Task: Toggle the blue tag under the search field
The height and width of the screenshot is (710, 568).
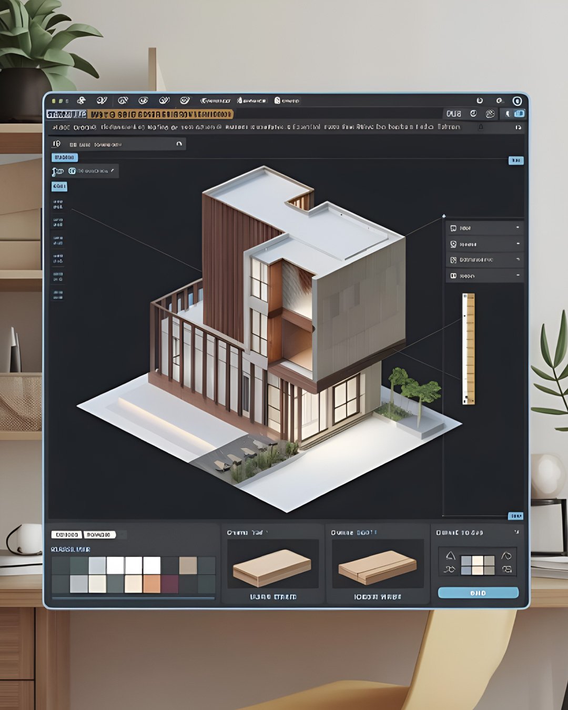Action: 65,157
